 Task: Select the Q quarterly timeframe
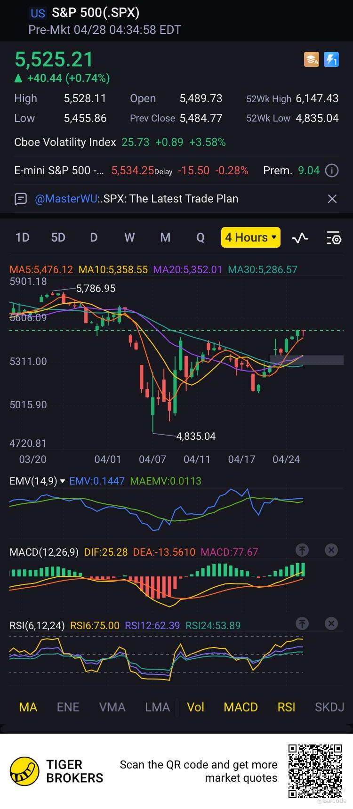pos(201,237)
